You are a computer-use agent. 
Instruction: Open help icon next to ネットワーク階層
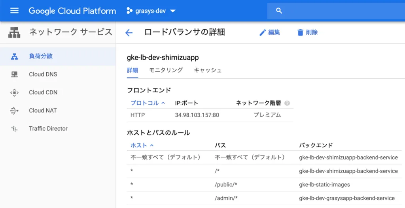click(287, 103)
